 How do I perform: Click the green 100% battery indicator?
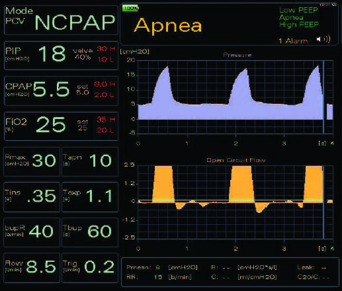pyautogui.click(x=130, y=8)
